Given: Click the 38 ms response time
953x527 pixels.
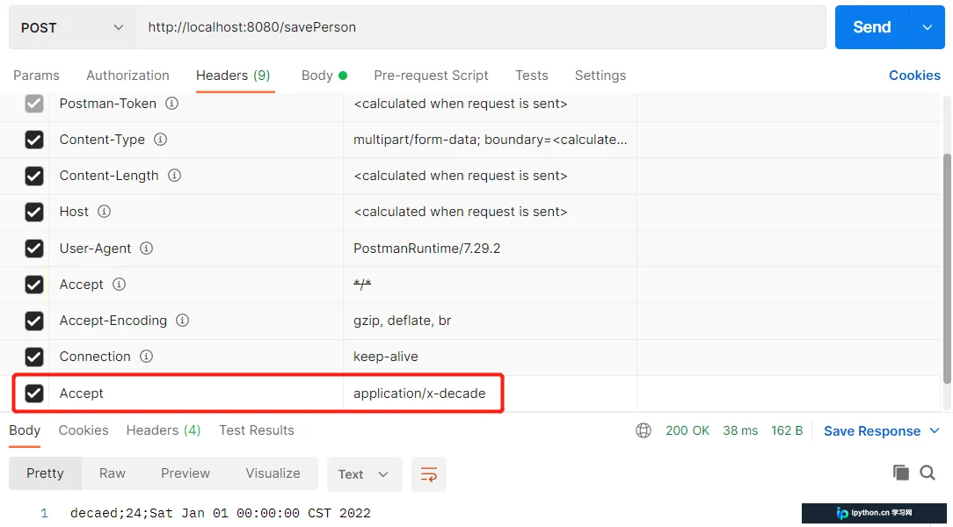Looking at the screenshot, I should pos(740,430).
